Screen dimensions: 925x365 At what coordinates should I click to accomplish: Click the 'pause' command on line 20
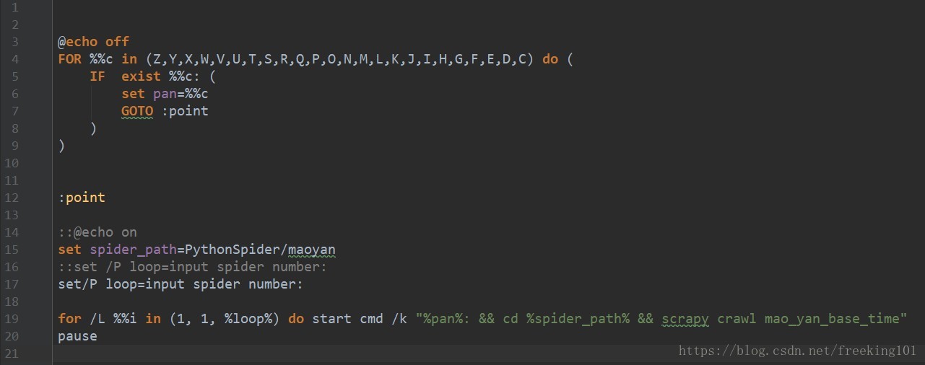[77, 336]
